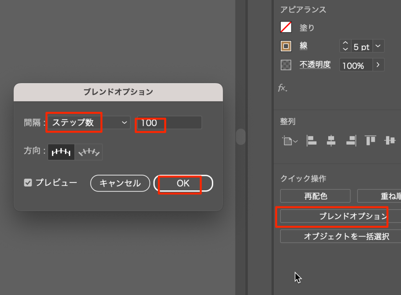
Task: Open the 間隔 ステップ数 dropdown
Action: click(89, 123)
